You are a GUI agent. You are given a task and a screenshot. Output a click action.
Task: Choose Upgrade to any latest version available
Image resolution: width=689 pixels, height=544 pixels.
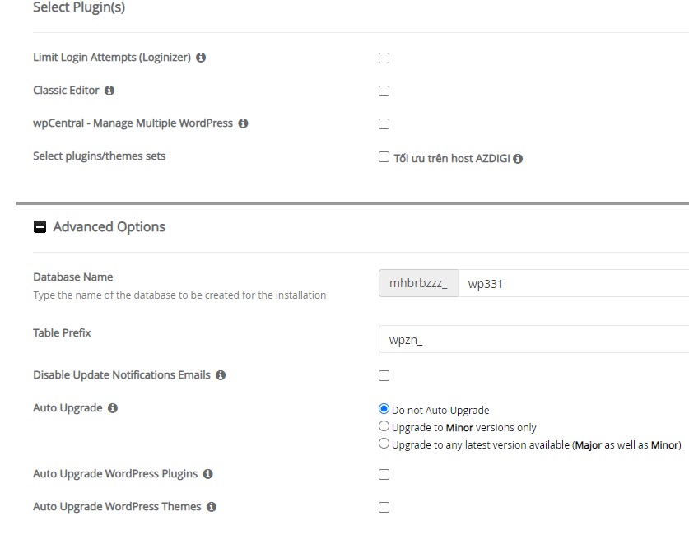[x=384, y=444]
